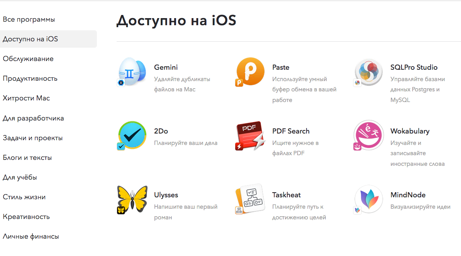Switch to Продуктивность category
The image size is (461, 256).
(x=30, y=78)
